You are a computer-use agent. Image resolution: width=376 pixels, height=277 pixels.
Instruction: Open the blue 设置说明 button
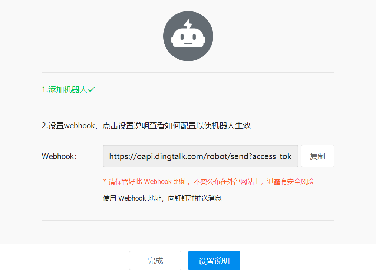pyautogui.click(x=214, y=261)
